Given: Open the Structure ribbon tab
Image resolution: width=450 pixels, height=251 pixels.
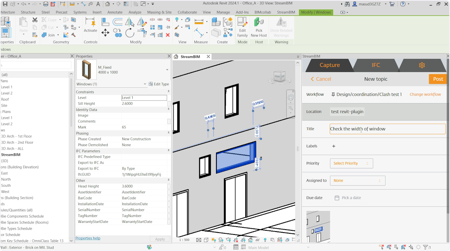Looking at the screenshot, I should (28, 12).
